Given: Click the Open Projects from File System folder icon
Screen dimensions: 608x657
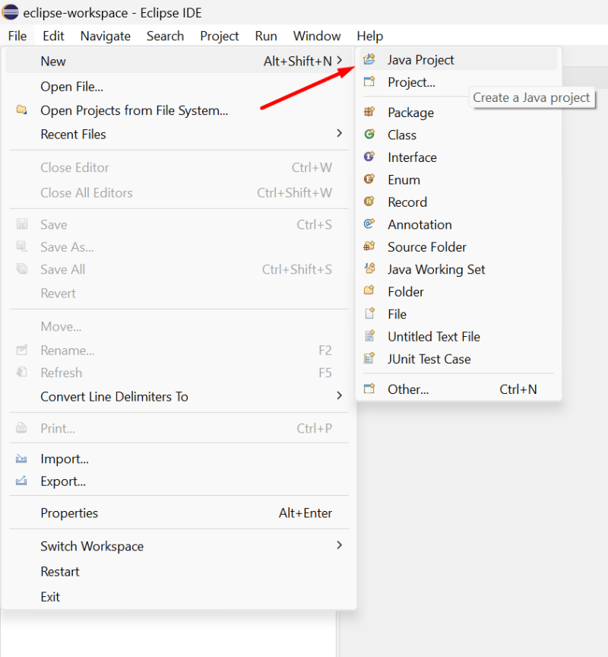Looking at the screenshot, I should 21,109.
